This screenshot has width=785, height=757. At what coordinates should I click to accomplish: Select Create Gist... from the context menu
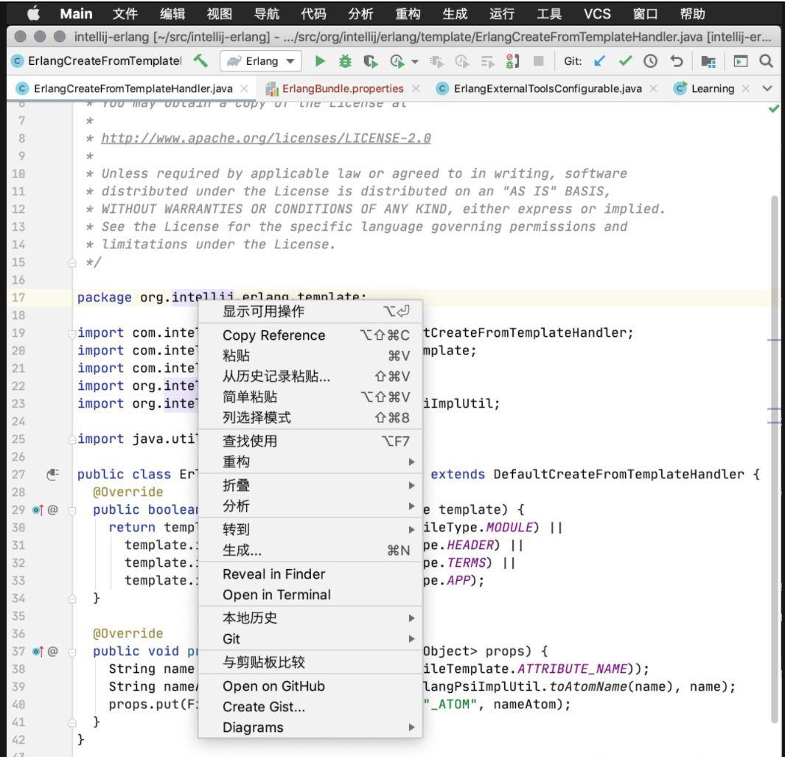click(310, 707)
